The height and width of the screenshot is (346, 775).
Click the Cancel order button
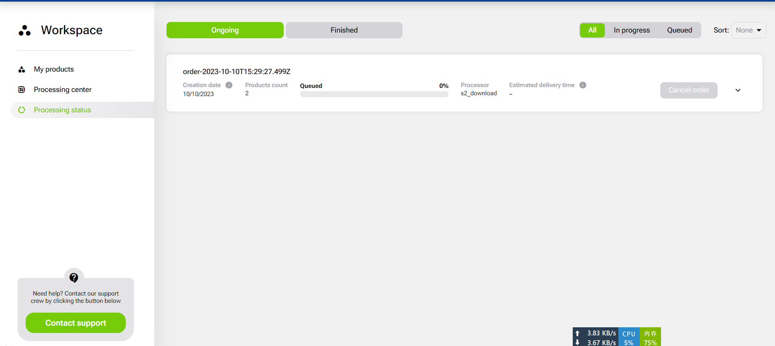pos(689,90)
